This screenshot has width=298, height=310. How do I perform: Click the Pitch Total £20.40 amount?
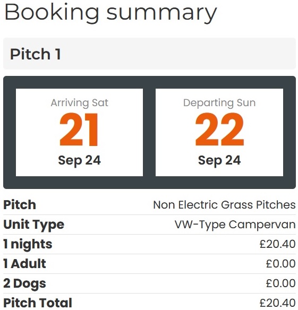(x=278, y=303)
